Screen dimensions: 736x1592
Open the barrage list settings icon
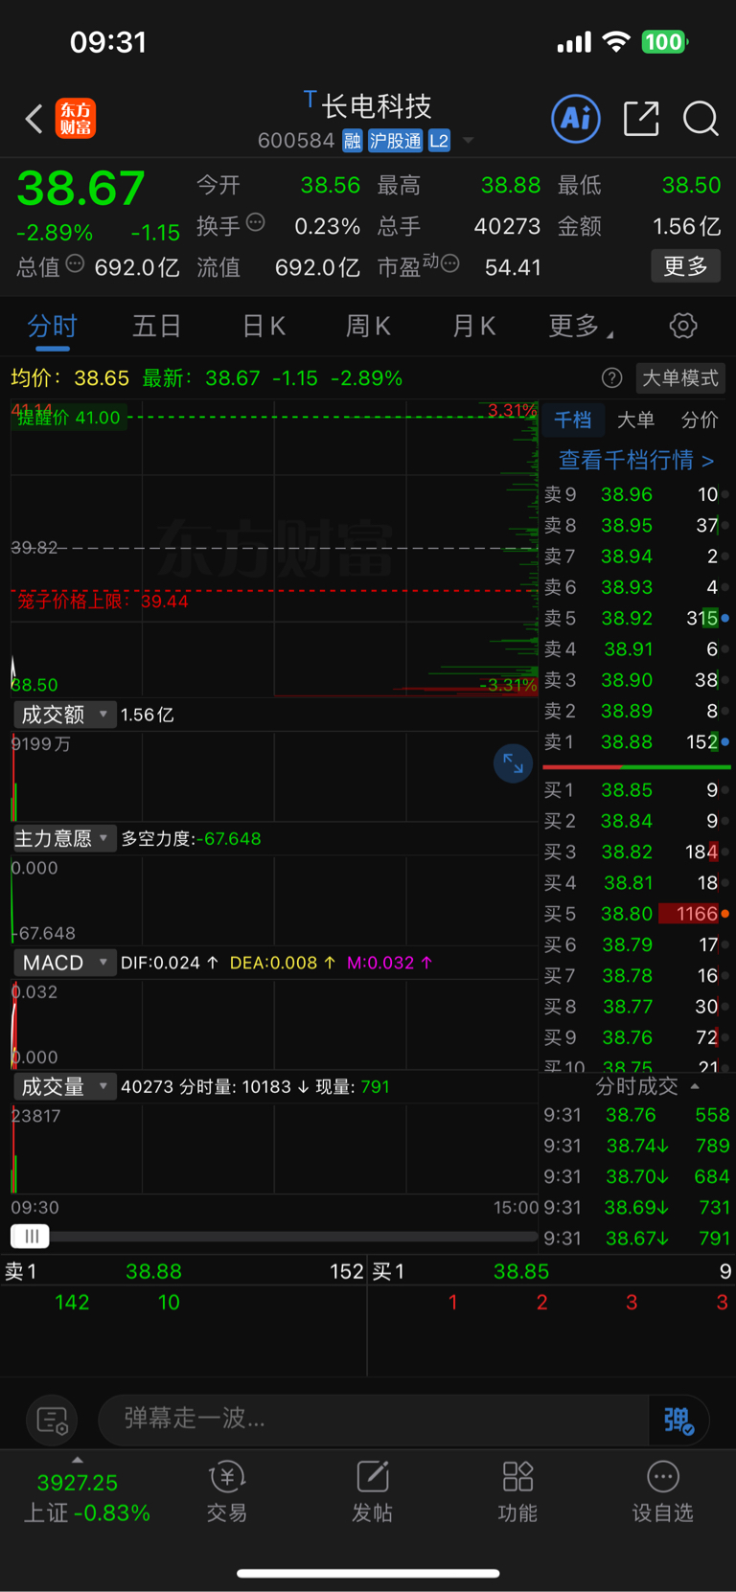tap(52, 1420)
